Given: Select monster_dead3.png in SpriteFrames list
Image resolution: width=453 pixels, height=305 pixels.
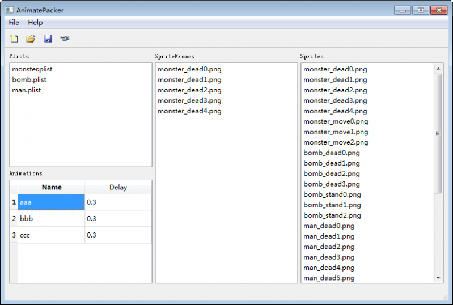Looking at the screenshot, I should [x=189, y=100].
